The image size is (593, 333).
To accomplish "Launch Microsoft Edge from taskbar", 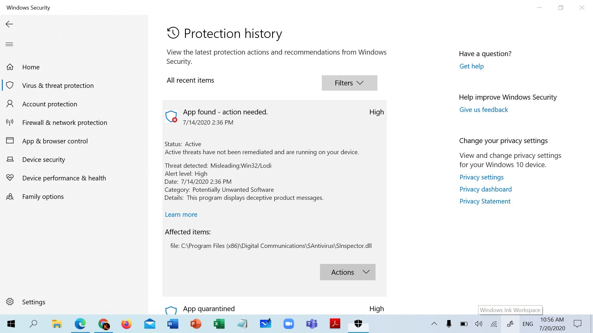I will (80, 324).
